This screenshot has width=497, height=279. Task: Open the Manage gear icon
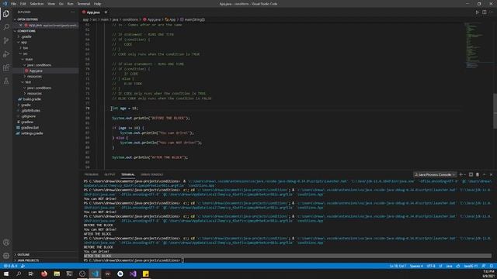(6, 256)
